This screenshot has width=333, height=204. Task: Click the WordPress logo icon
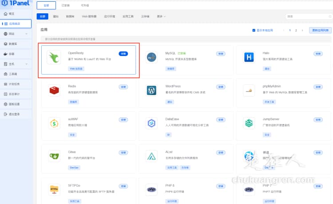tap(151, 91)
